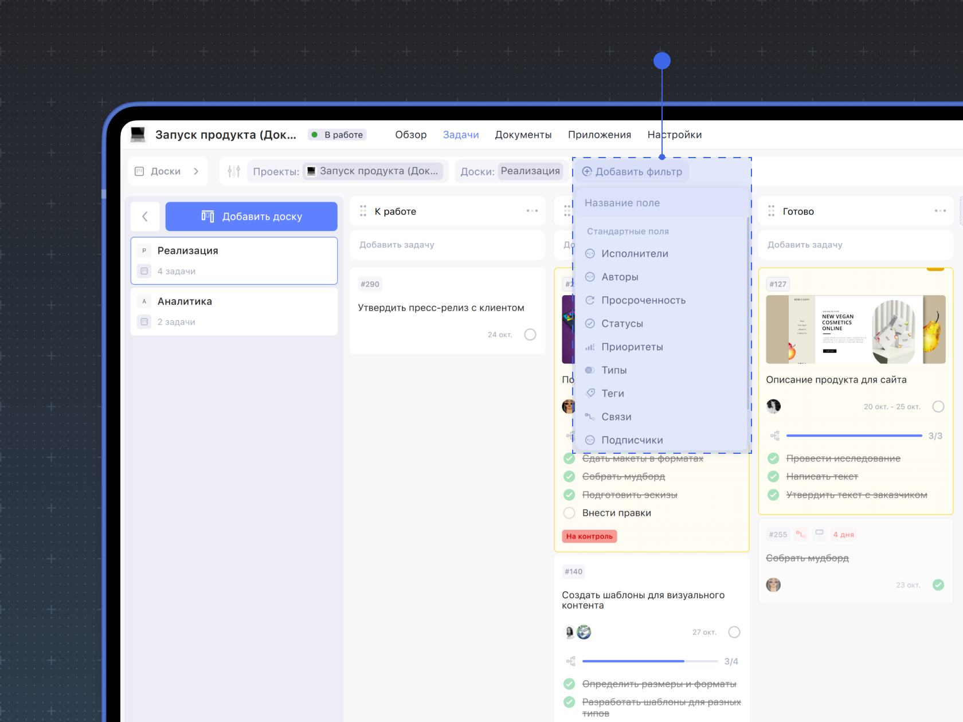Check the Внести правки subtask

[x=569, y=513]
